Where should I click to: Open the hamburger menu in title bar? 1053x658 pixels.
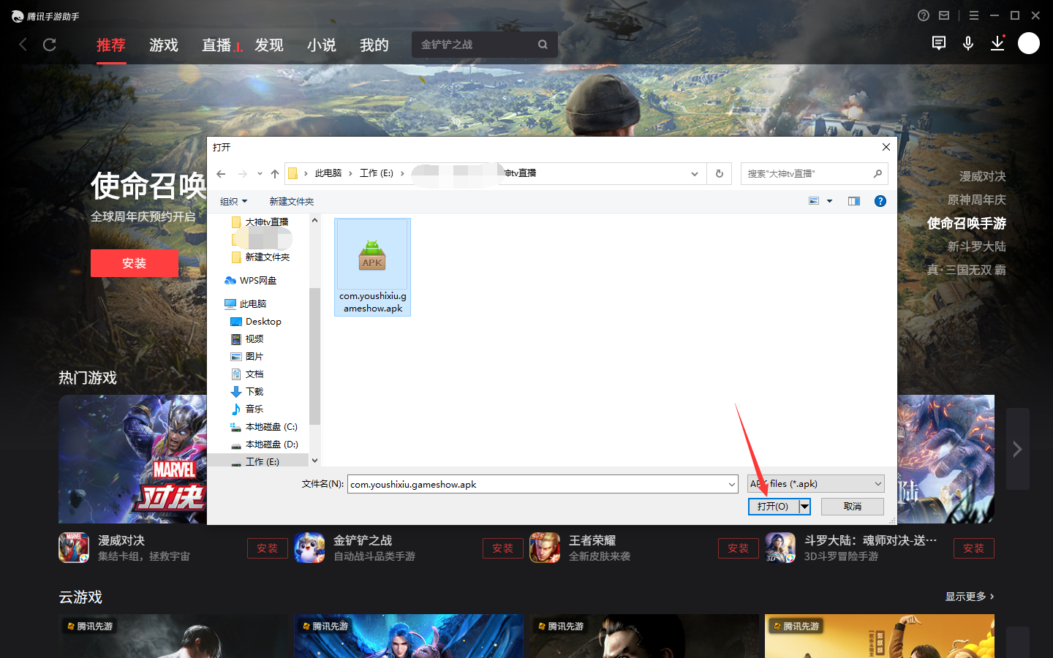coord(974,15)
